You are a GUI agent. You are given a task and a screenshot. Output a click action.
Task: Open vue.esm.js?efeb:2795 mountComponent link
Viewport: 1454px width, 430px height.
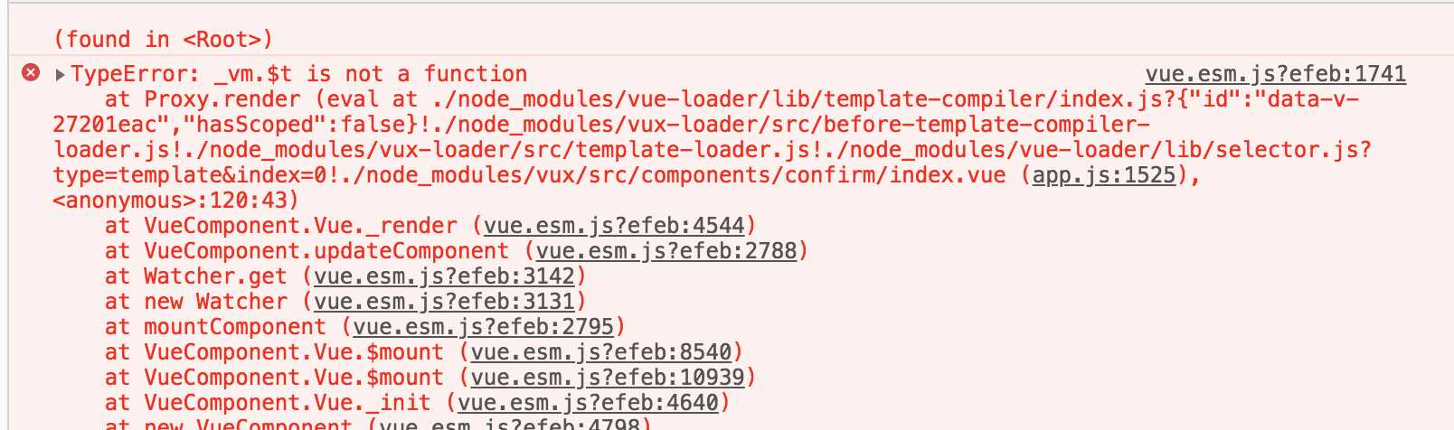pos(484,327)
